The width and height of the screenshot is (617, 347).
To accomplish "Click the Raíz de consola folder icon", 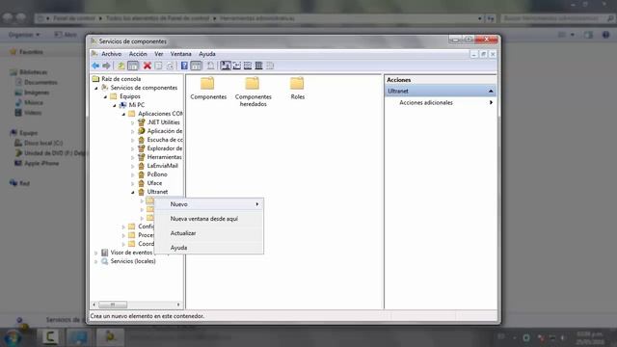I will tap(95, 79).
